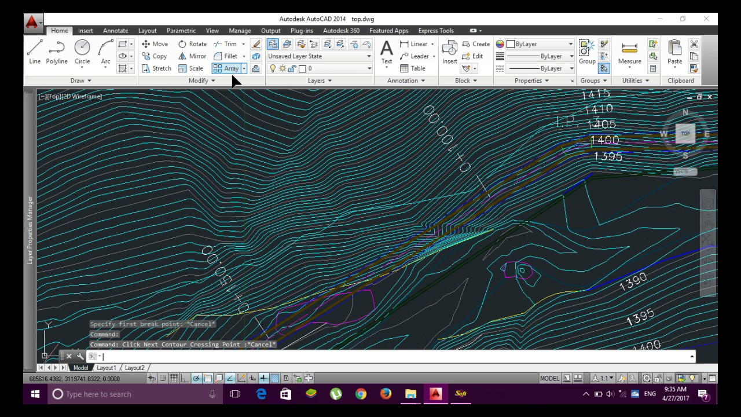Click the ViewCube TOP face
The image size is (741, 417).
685,134
